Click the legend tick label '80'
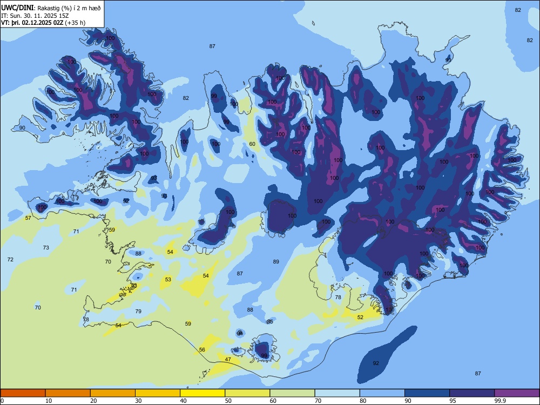Viewport: 540px width, 405px height. pyautogui.click(x=363, y=401)
